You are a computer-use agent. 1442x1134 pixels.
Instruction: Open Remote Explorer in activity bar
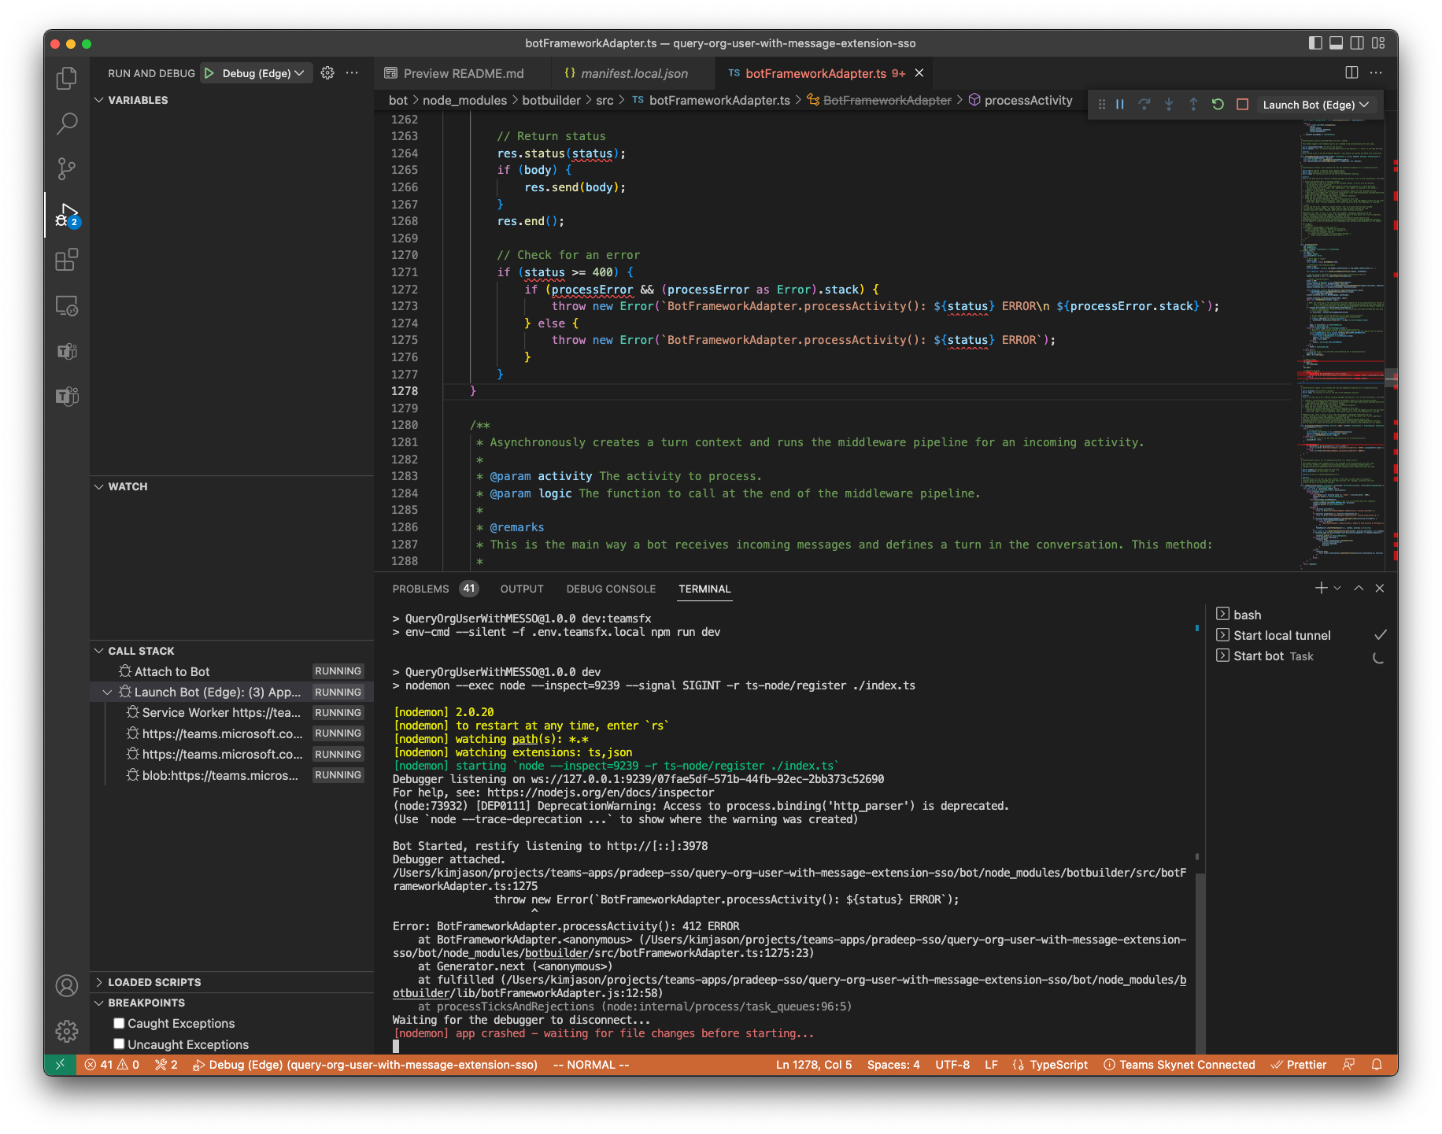coord(67,305)
